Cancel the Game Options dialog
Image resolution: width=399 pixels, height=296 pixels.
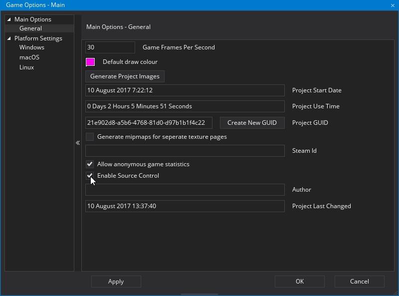tap(359, 282)
